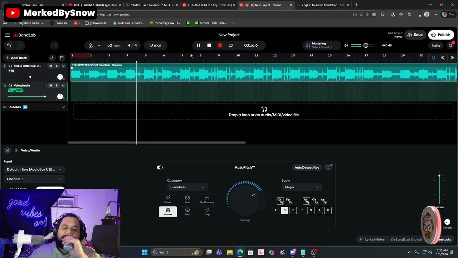The width and height of the screenshot is (458, 258).
Task: Select the Natural AutoPitch preset
Action: (168, 211)
